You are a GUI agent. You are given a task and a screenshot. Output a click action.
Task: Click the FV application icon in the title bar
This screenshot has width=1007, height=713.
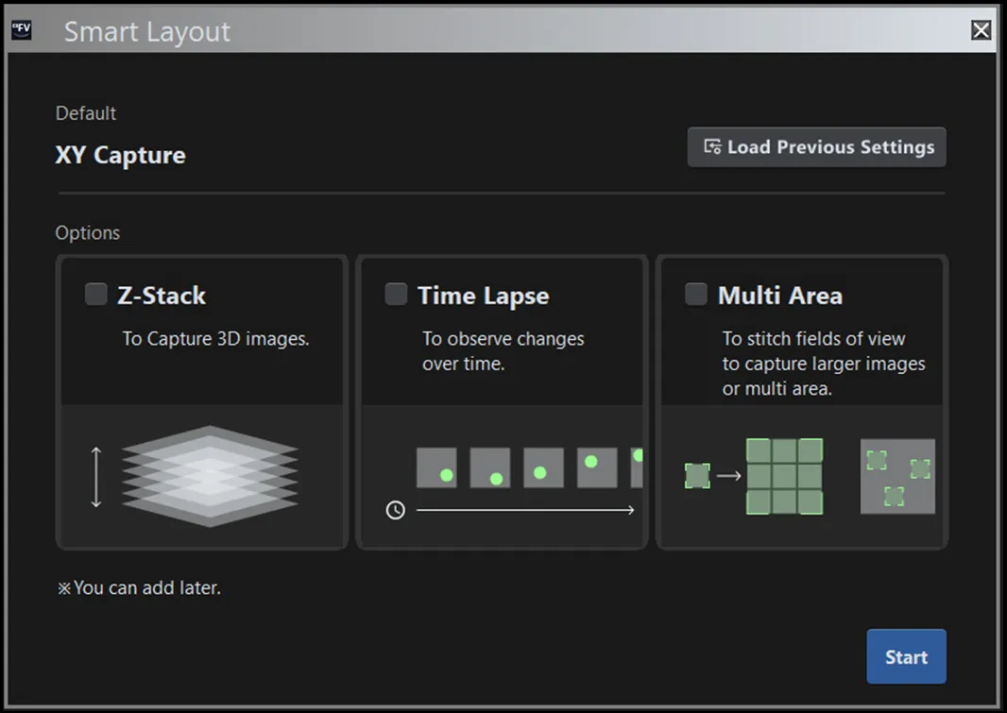pos(23,29)
